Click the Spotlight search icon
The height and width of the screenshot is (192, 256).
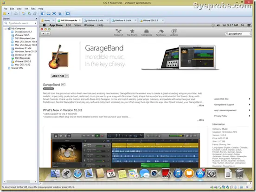243,25
